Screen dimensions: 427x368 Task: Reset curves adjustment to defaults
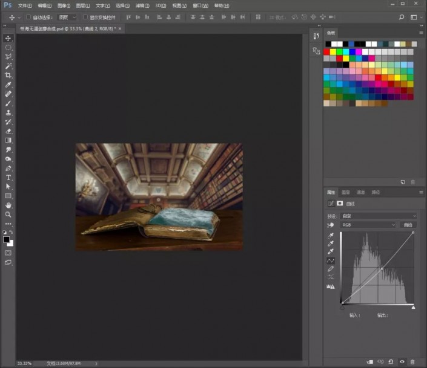click(x=391, y=362)
